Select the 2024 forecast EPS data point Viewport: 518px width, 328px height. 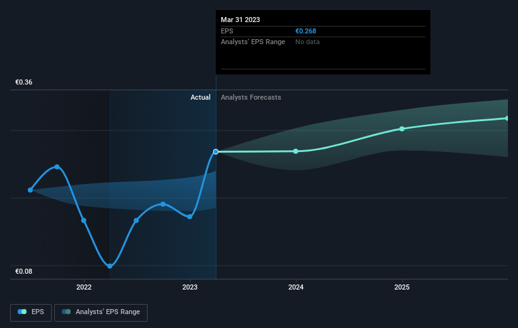point(296,151)
